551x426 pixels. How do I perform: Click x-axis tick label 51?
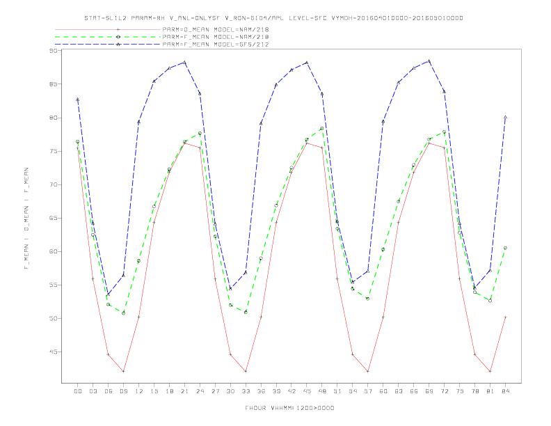coord(337,391)
